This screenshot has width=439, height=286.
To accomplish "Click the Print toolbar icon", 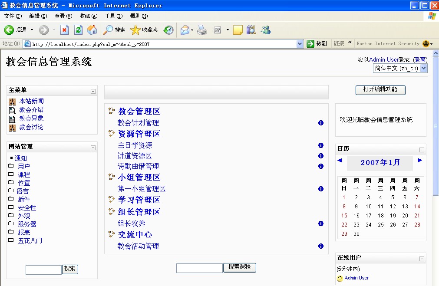I will click(202, 30).
